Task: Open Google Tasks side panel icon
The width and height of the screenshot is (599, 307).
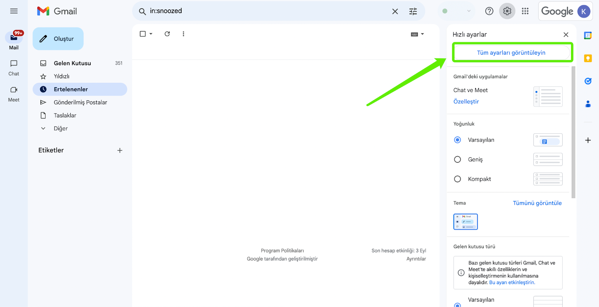Action: (588, 81)
